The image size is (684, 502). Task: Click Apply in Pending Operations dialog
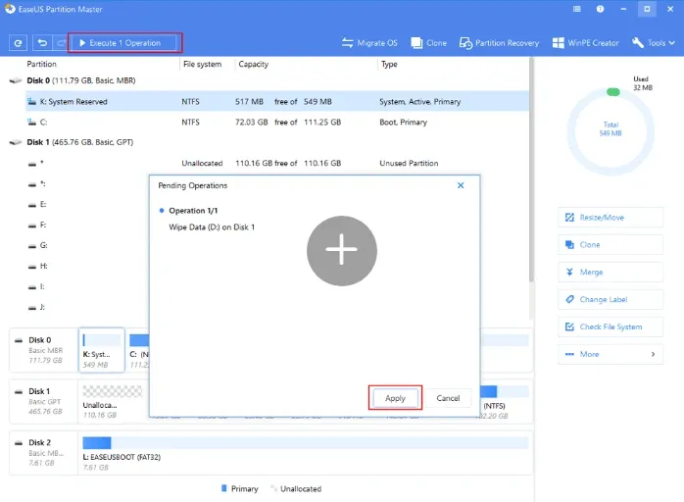pos(395,398)
